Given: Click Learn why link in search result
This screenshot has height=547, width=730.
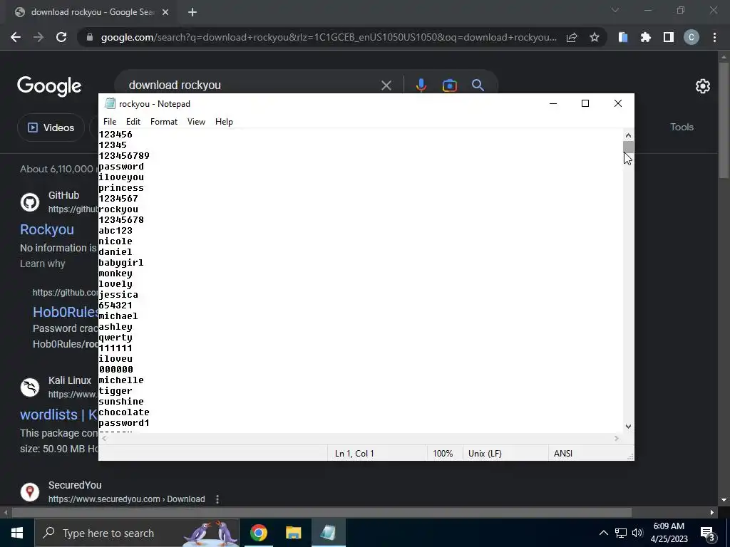Looking at the screenshot, I should point(42,264).
